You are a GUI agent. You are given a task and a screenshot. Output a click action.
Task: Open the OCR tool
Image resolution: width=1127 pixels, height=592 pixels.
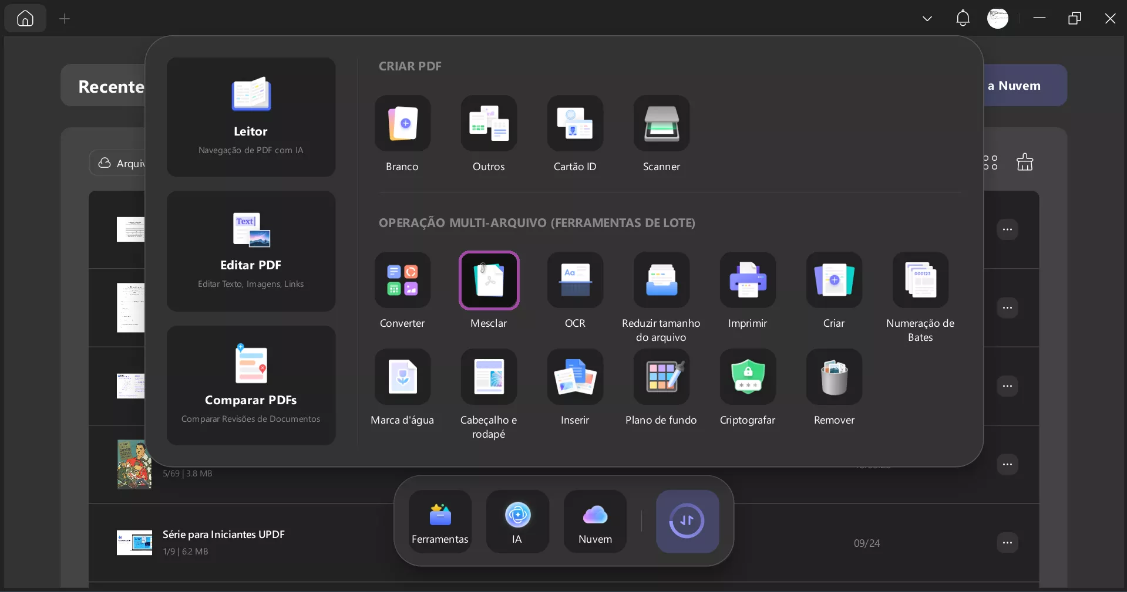(x=575, y=280)
